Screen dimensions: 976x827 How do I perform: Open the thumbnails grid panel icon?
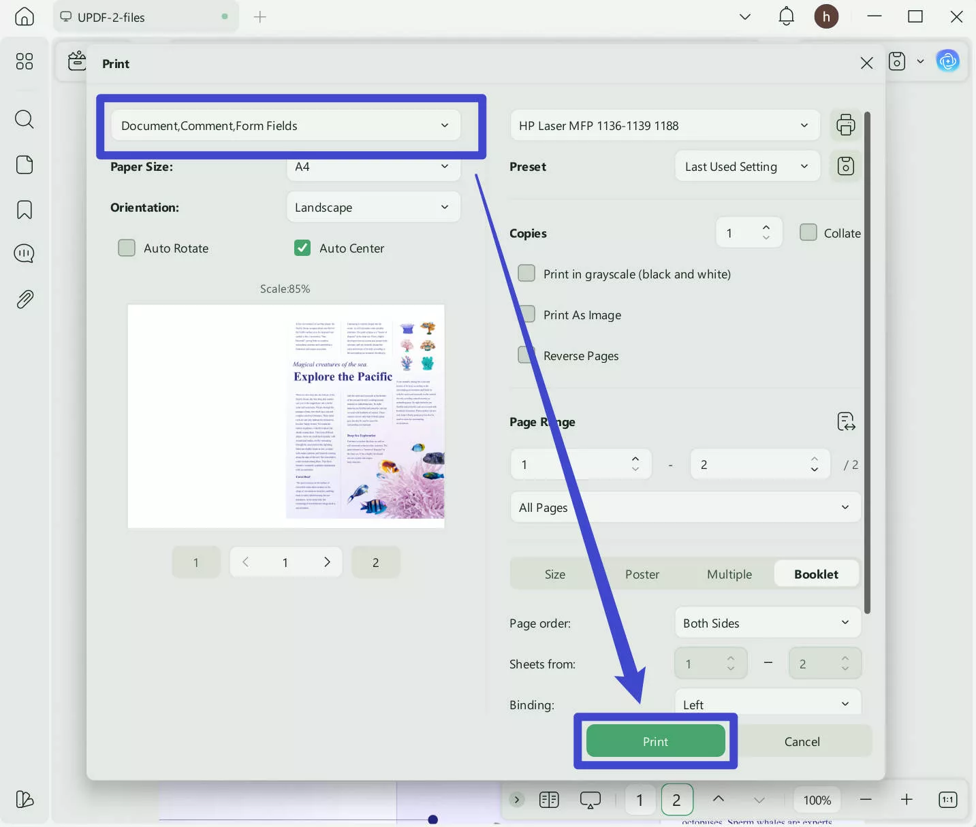tap(25, 61)
